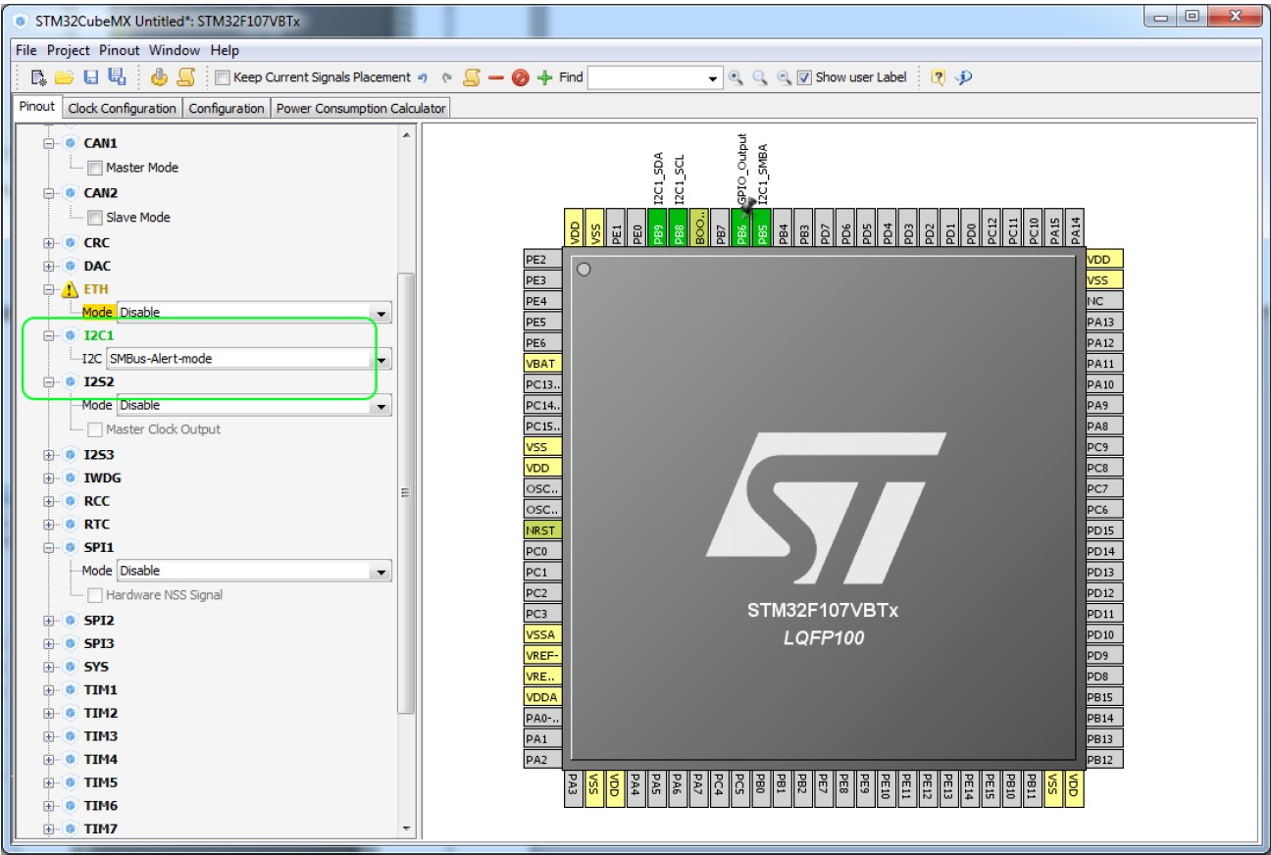
Task: Open help with question mark icon
Action: (x=938, y=77)
